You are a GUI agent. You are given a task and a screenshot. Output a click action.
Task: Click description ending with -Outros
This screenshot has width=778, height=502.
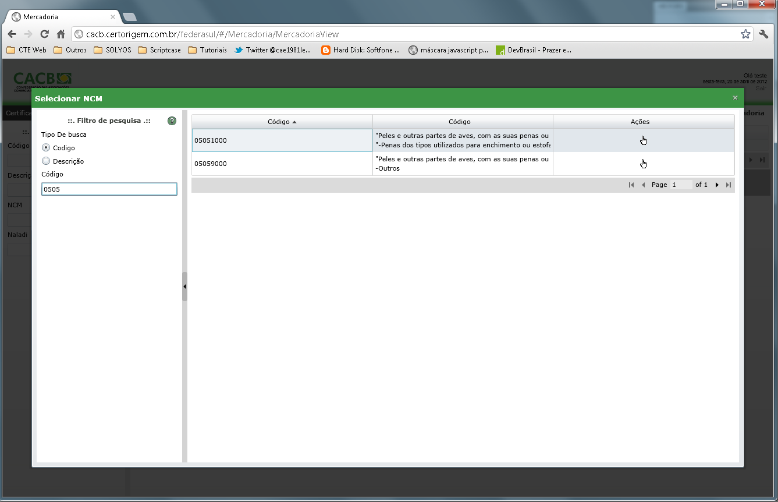point(463,164)
